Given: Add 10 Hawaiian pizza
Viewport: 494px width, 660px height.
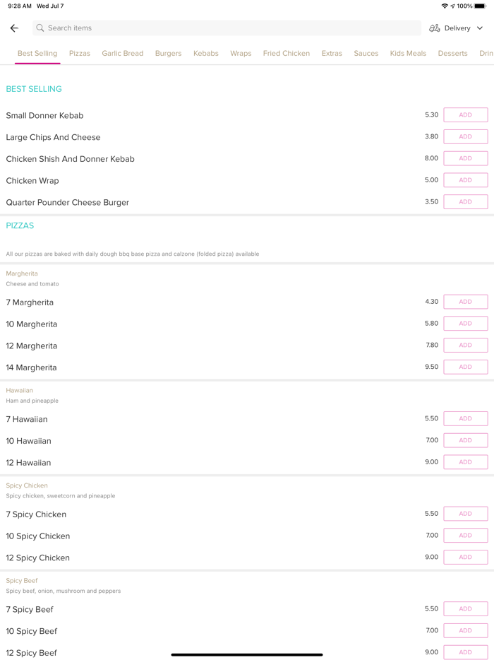Looking at the screenshot, I should (465, 440).
